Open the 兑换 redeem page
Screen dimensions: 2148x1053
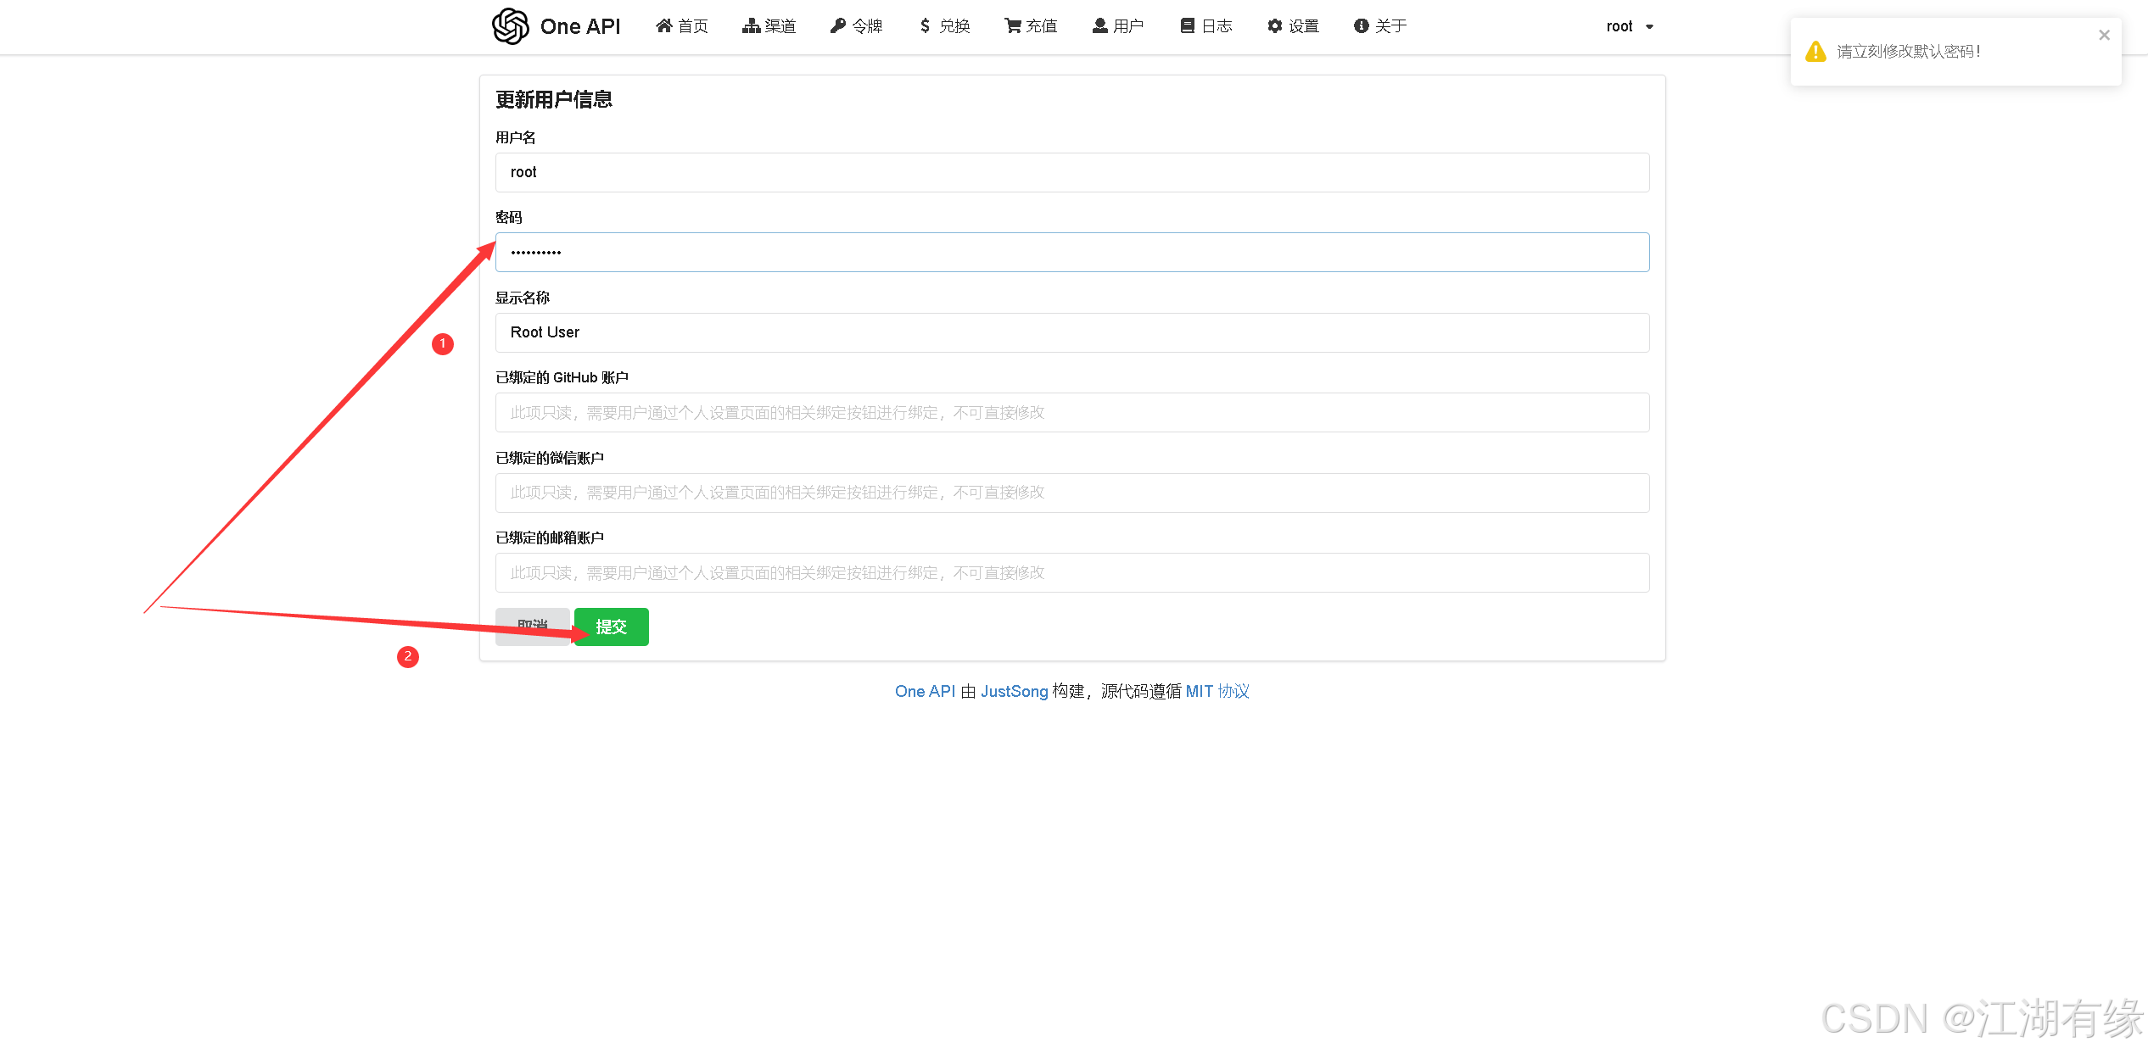point(944,26)
